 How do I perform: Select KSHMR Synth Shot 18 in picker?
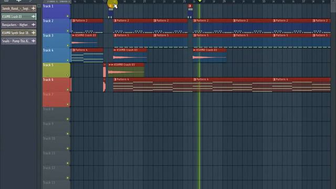click(19, 33)
